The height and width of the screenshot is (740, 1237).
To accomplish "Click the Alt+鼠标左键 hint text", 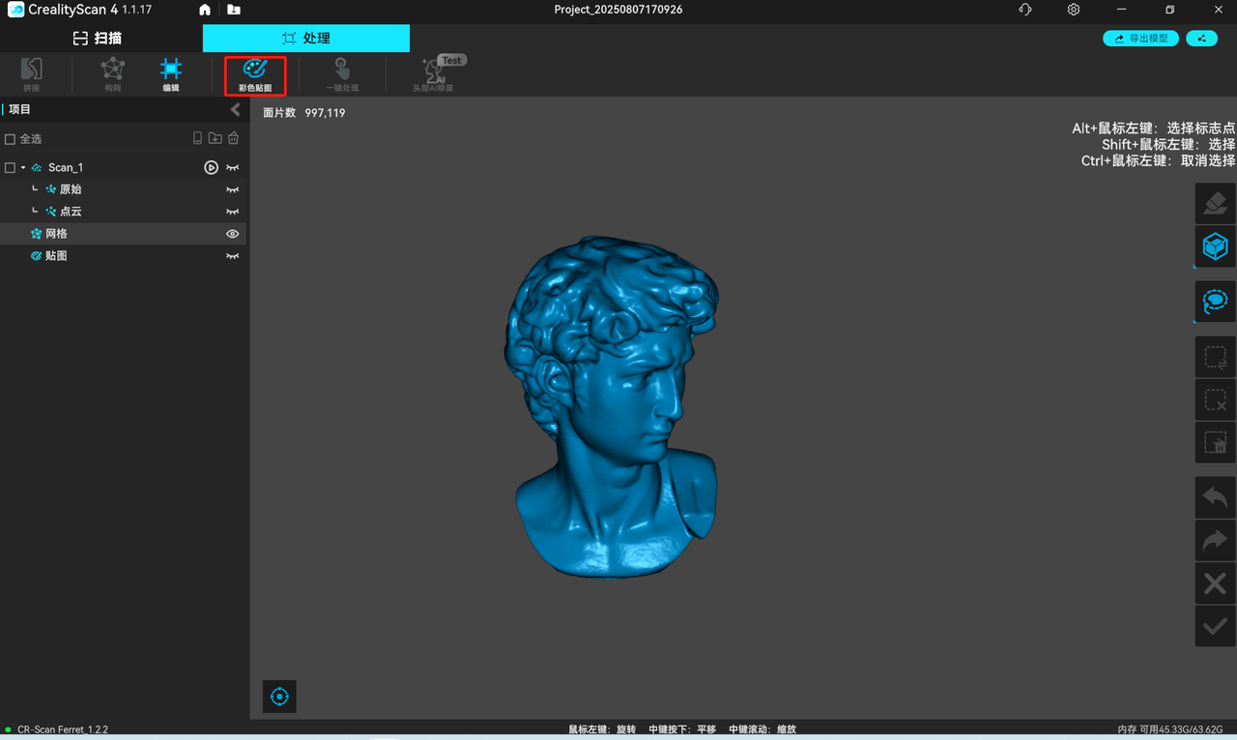I will tap(1154, 128).
